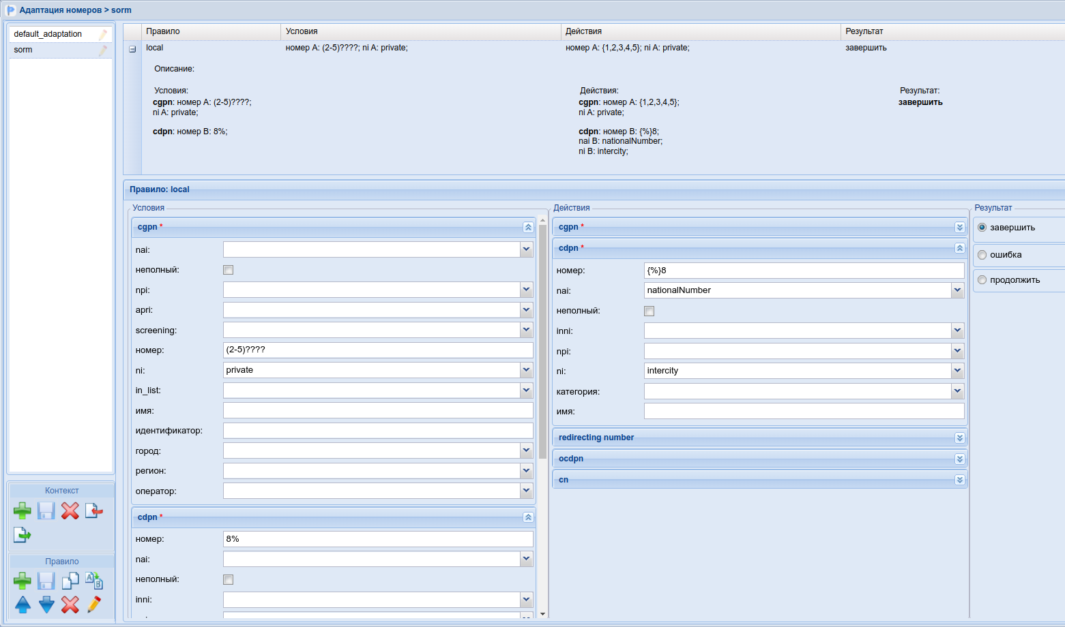Screen dimensions: 1065x627
Task: Open the 'ni' dropdown showing private
Action: (x=526, y=370)
